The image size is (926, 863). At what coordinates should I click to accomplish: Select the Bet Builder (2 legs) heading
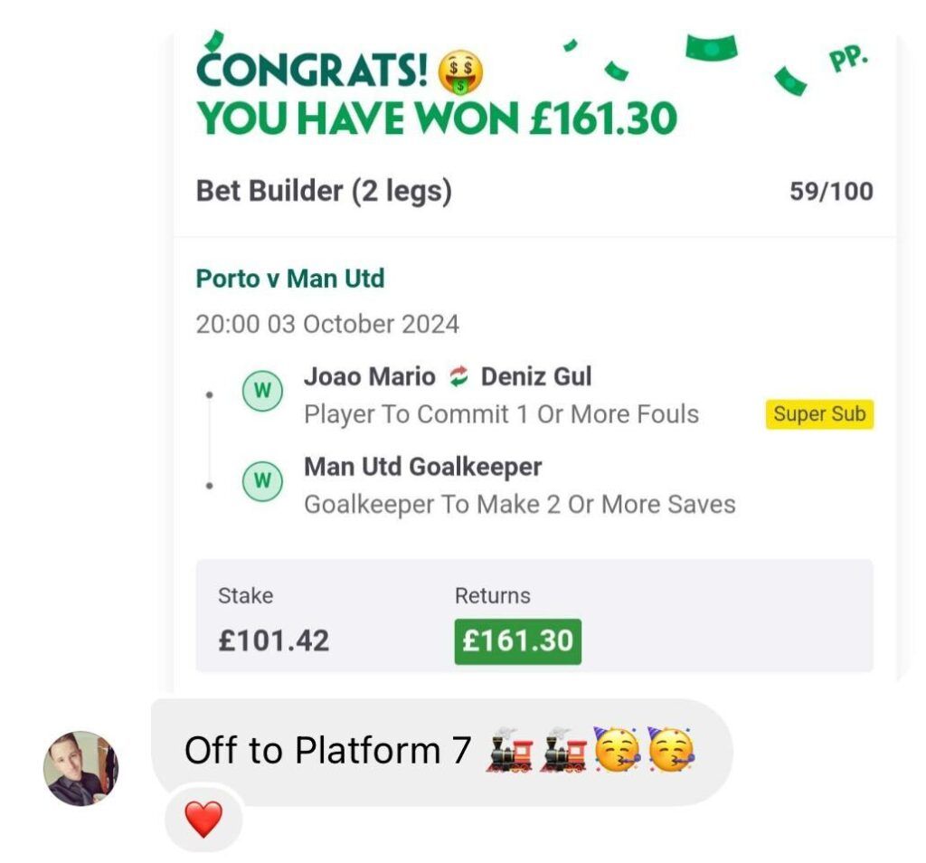click(323, 192)
